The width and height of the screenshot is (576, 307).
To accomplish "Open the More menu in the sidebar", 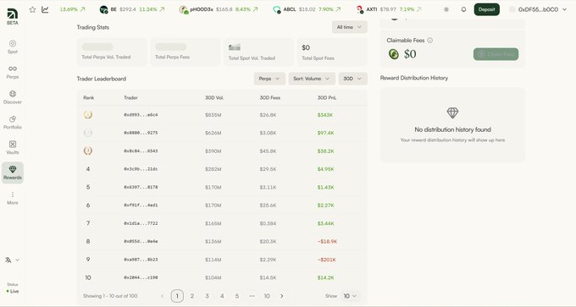I will [13, 198].
